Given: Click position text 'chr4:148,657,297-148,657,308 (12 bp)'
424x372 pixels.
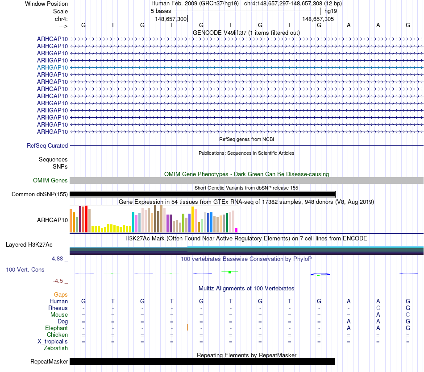Looking at the screenshot, I should (293, 4).
